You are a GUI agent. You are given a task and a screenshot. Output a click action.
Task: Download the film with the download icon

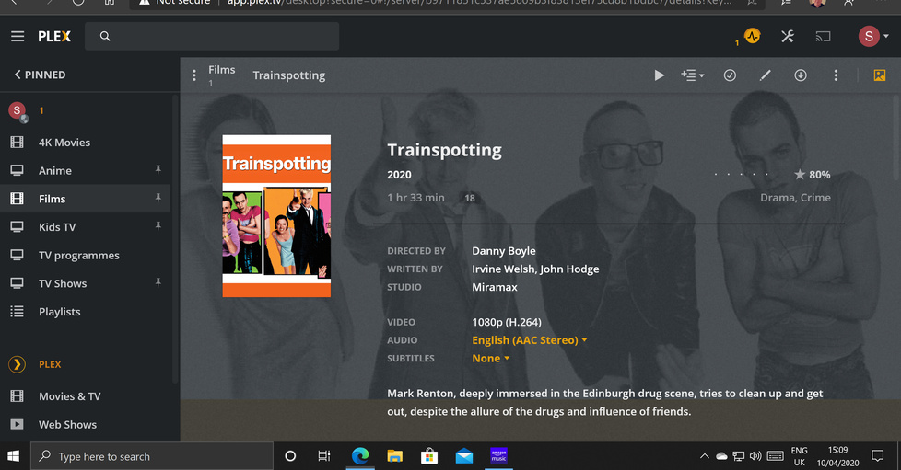tap(801, 75)
